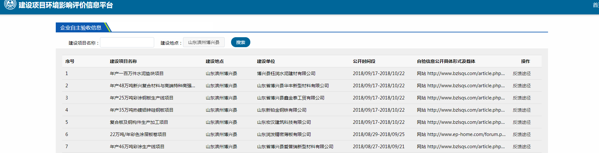Click the bzlsqs.com website entry in row 1
The width and height of the screenshot is (599, 153).
point(461,73)
